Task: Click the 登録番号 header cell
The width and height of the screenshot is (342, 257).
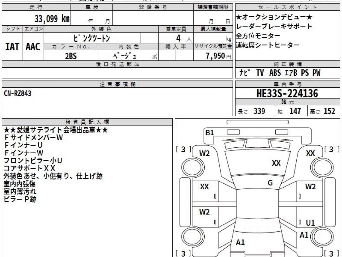Action: 153,7
